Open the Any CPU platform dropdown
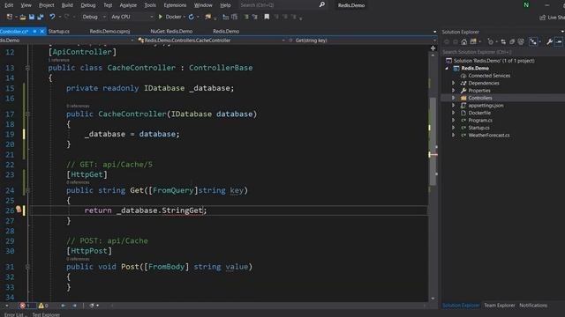The width and height of the screenshot is (565, 317). click(x=132, y=17)
